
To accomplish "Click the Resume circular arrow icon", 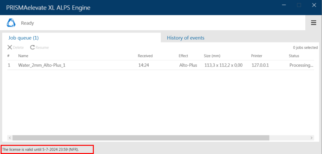I will coord(32,48).
